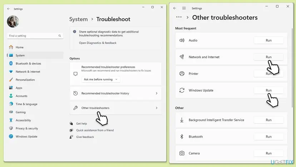Run the Bluetooth troubleshooter
This screenshot has width=296, height=167.
pos(268,137)
